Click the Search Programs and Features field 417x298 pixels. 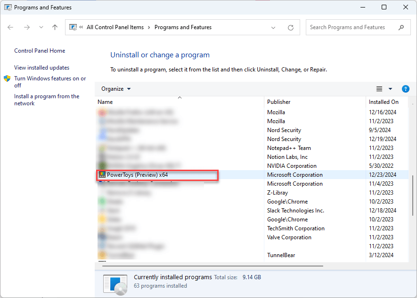coord(351,27)
